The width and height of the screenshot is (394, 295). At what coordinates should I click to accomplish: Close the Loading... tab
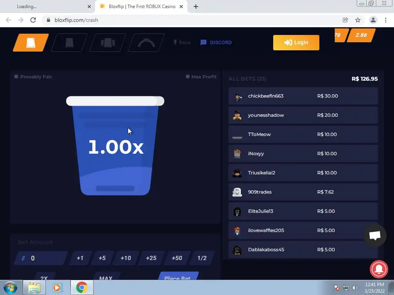coord(89,7)
